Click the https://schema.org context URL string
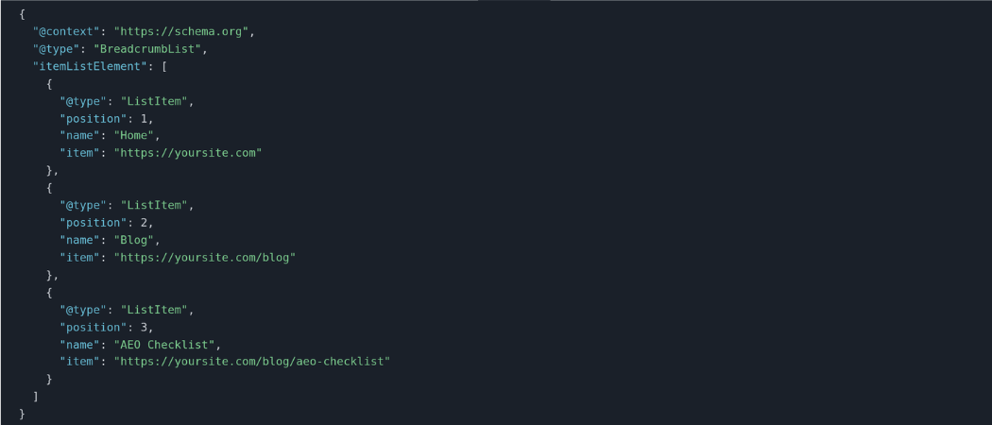This screenshot has width=992, height=425. tap(181, 31)
